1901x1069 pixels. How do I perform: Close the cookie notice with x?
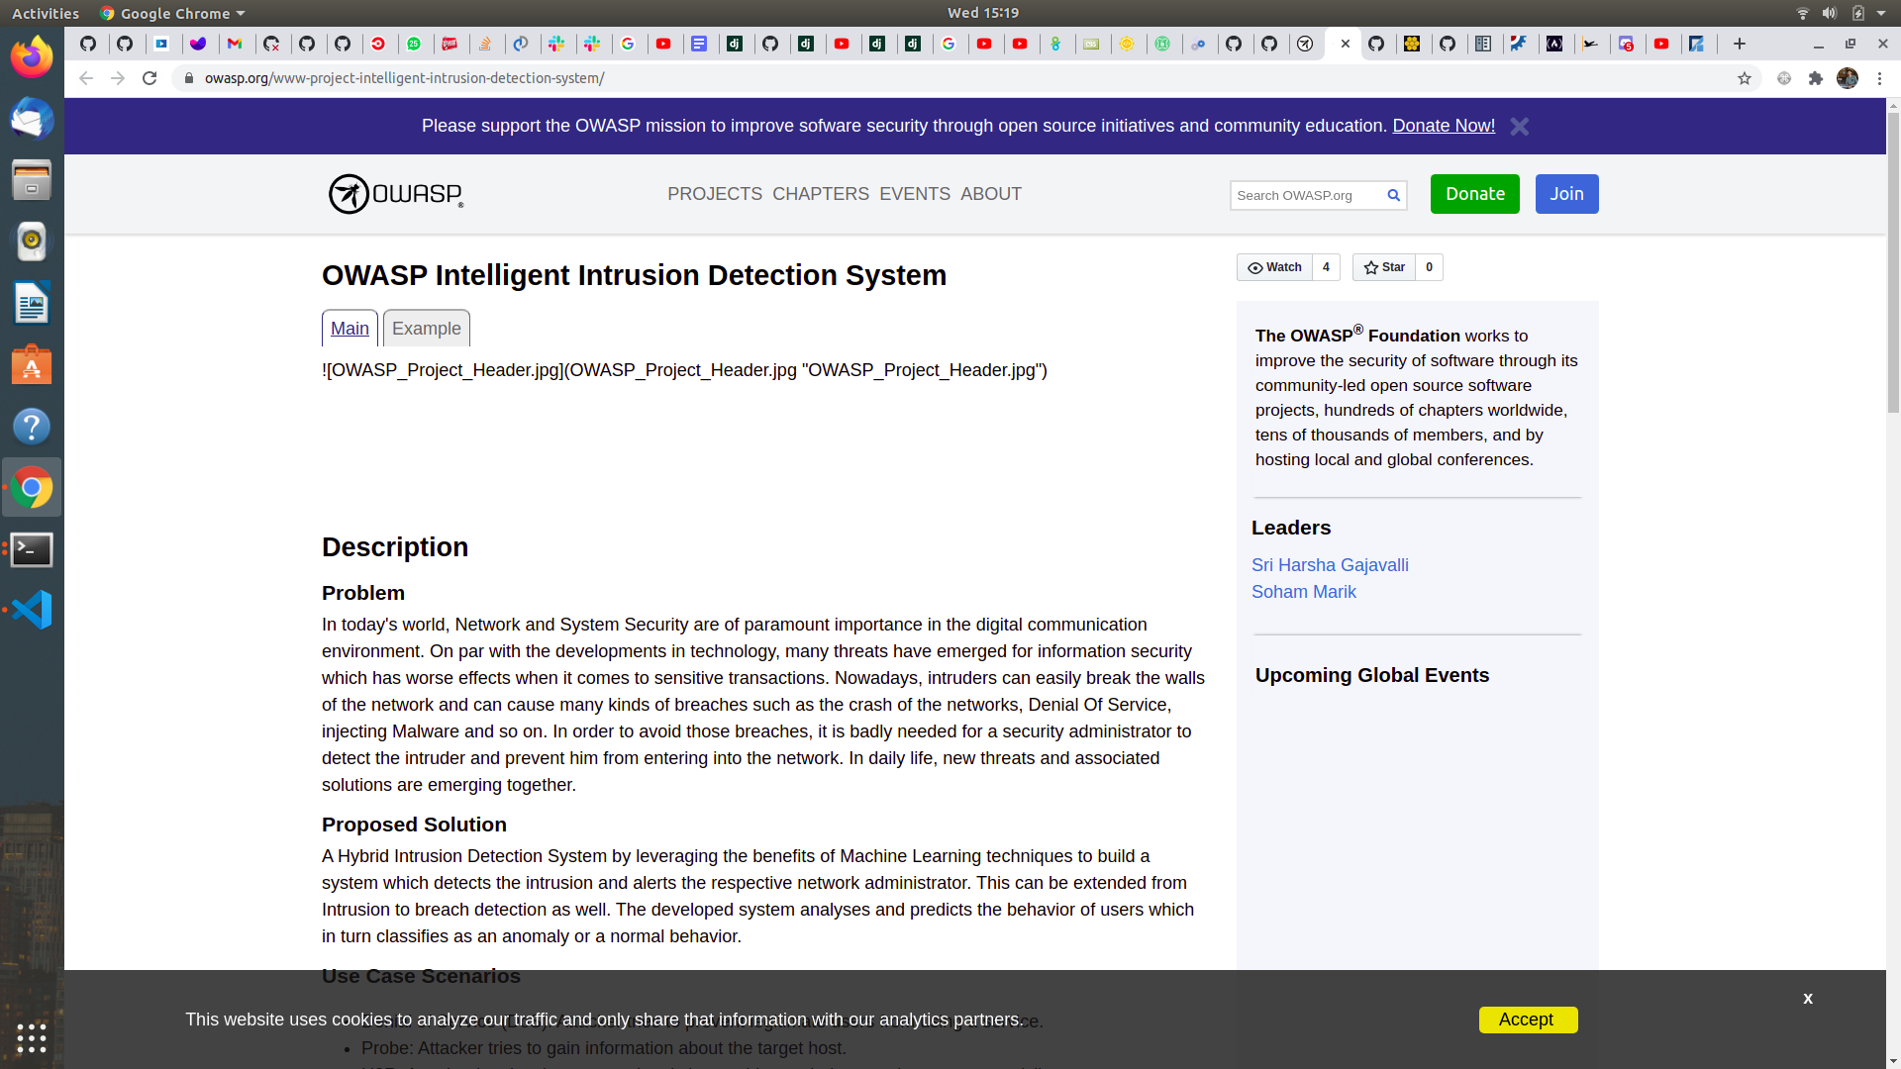(1808, 999)
